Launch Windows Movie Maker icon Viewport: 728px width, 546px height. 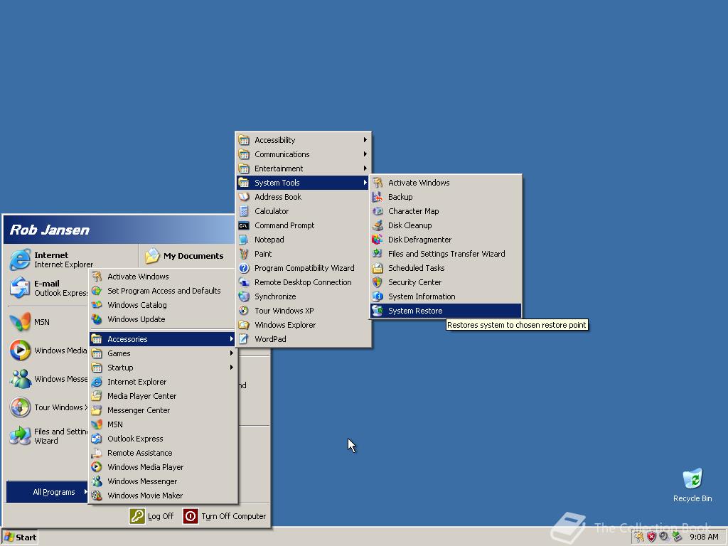[x=97, y=496]
